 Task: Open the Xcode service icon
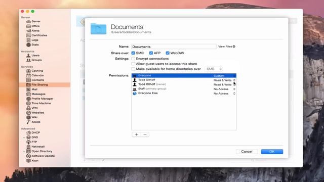tap(28, 122)
